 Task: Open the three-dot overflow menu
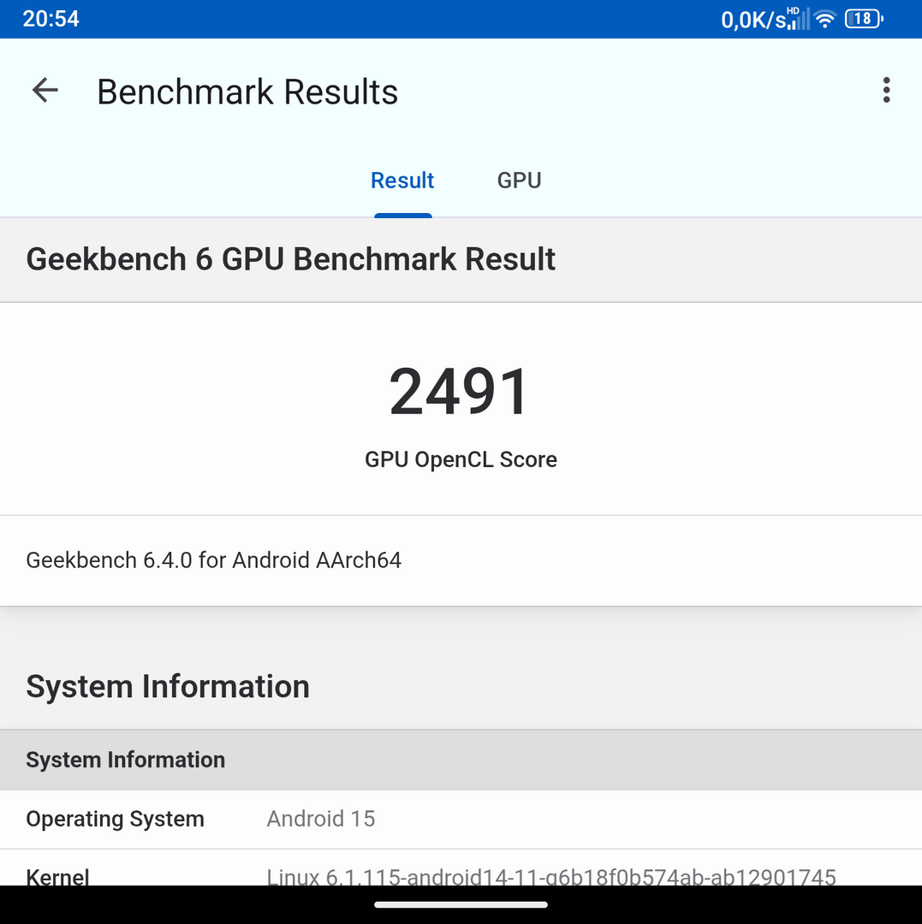click(x=886, y=91)
